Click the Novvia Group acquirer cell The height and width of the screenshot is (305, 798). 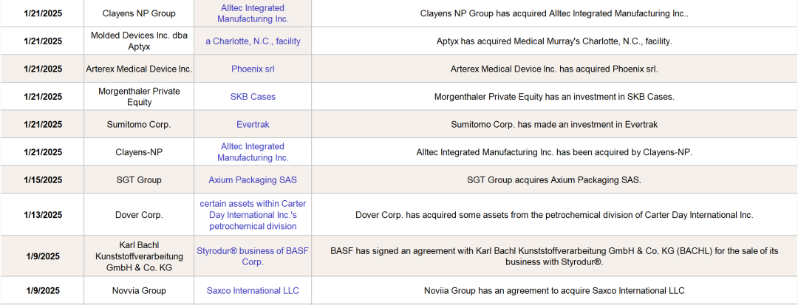139,291
